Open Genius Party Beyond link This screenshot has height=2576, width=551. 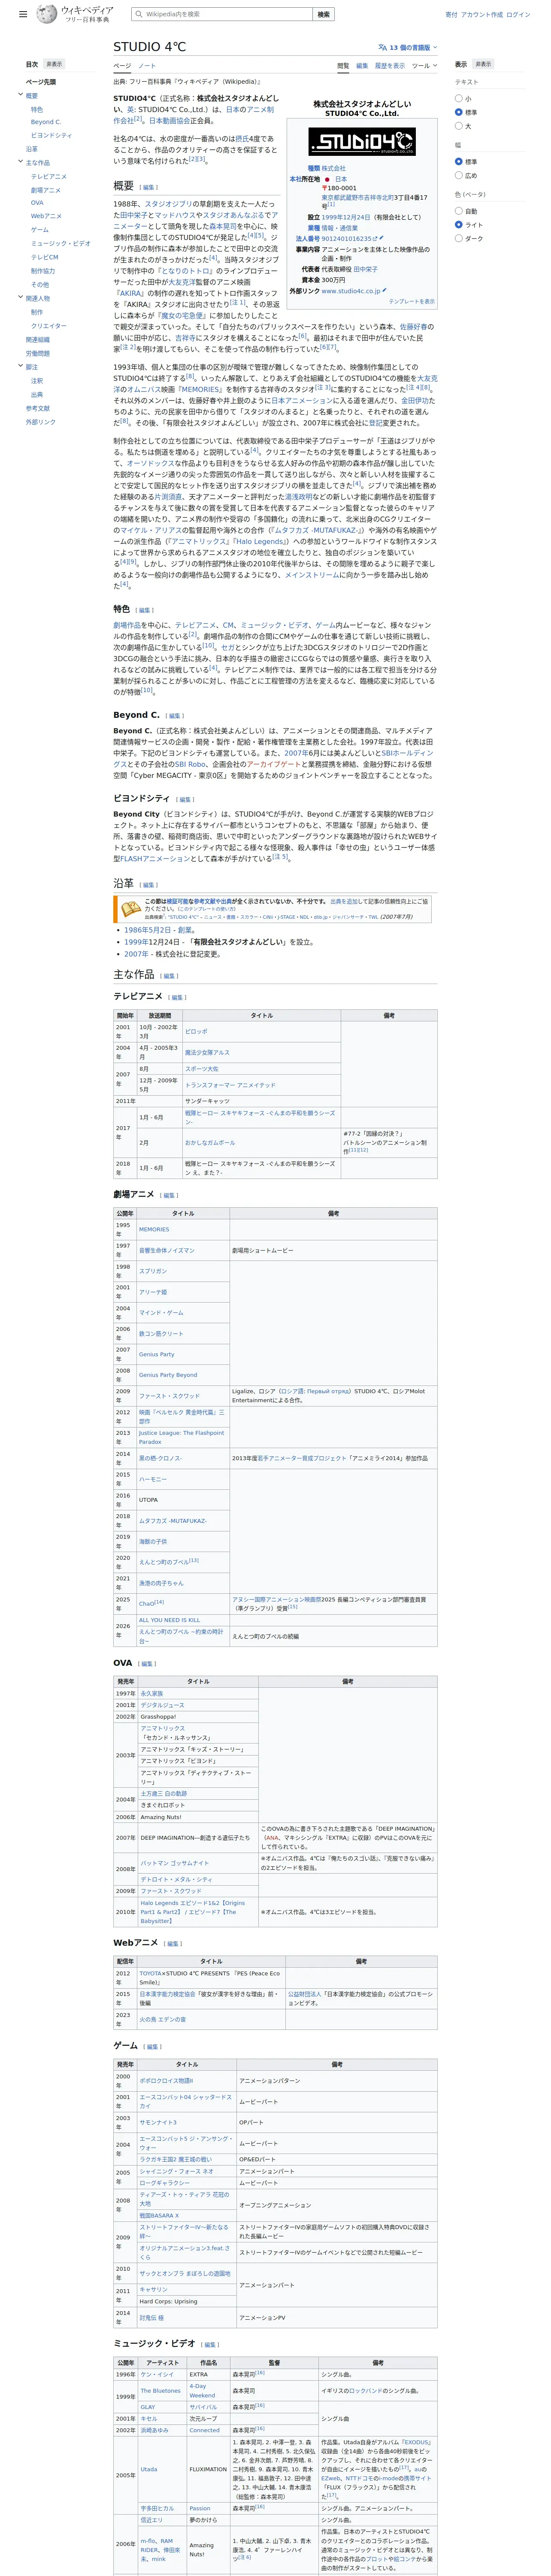168,1375
